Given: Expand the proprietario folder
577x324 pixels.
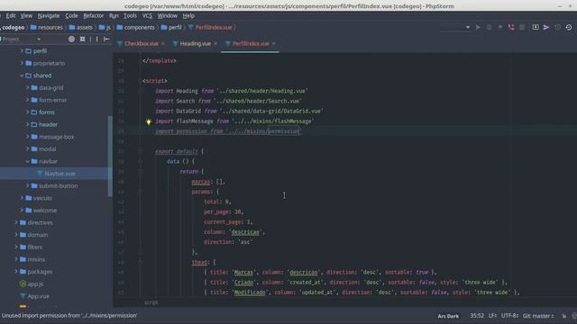Looking at the screenshot, I should point(22,63).
